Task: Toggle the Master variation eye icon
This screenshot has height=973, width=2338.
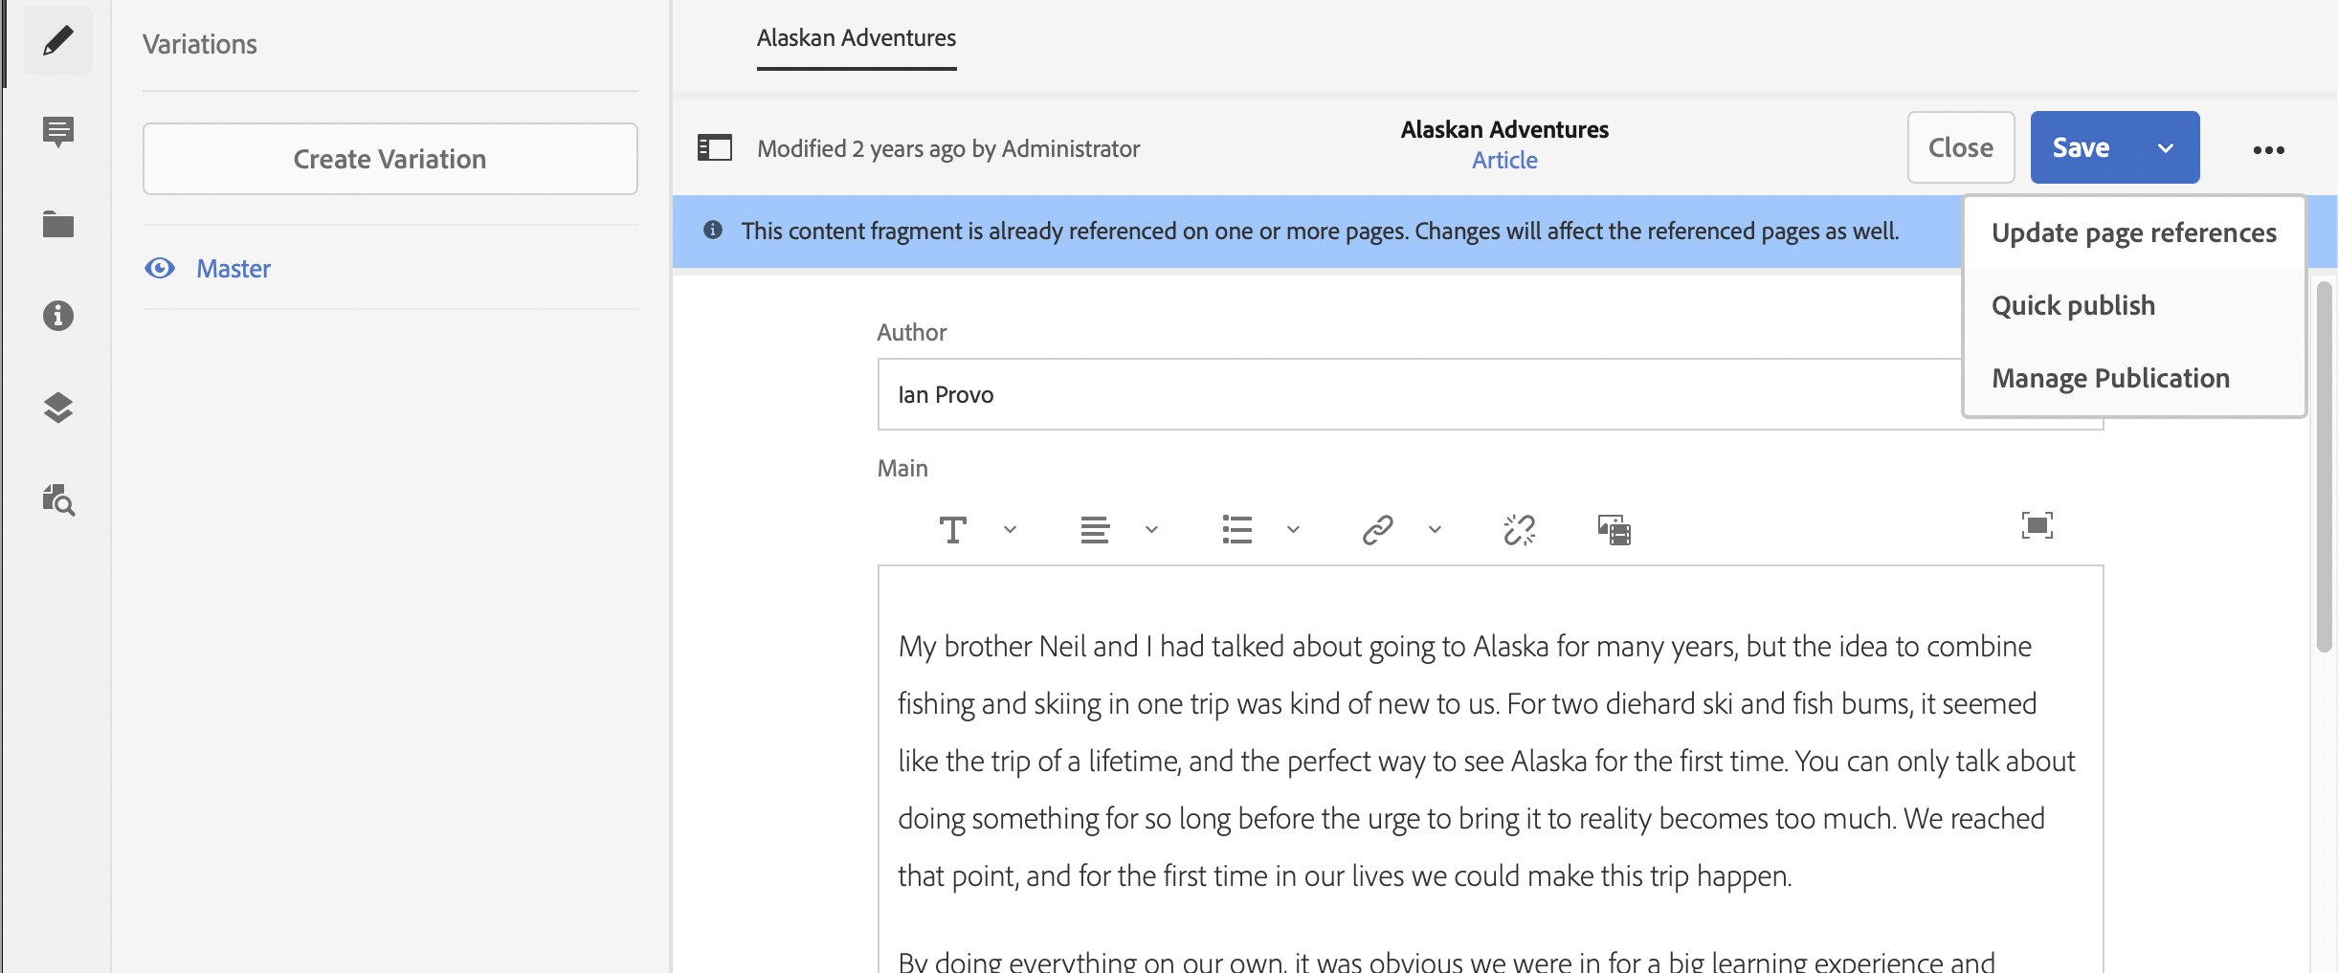Action: pyautogui.click(x=160, y=268)
